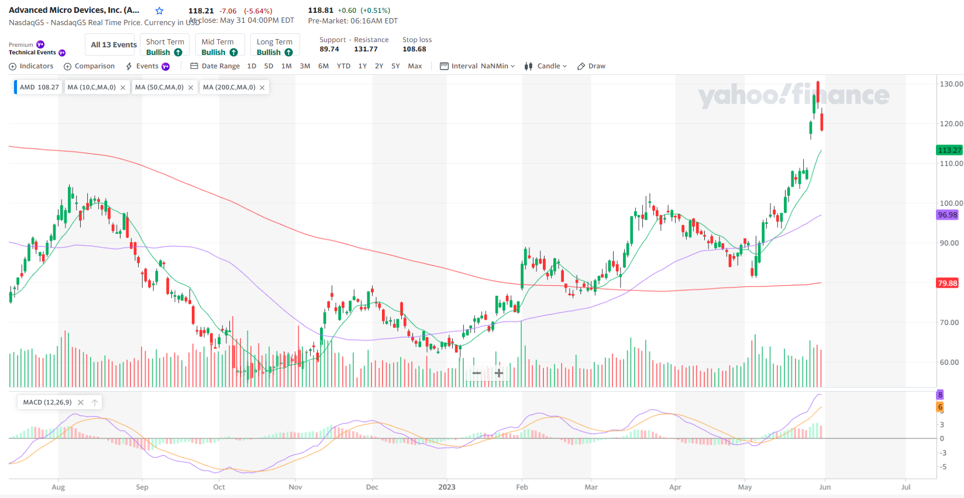Click MA (50,C,MA,0) indicator label
964x498 pixels.
click(x=159, y=88)
